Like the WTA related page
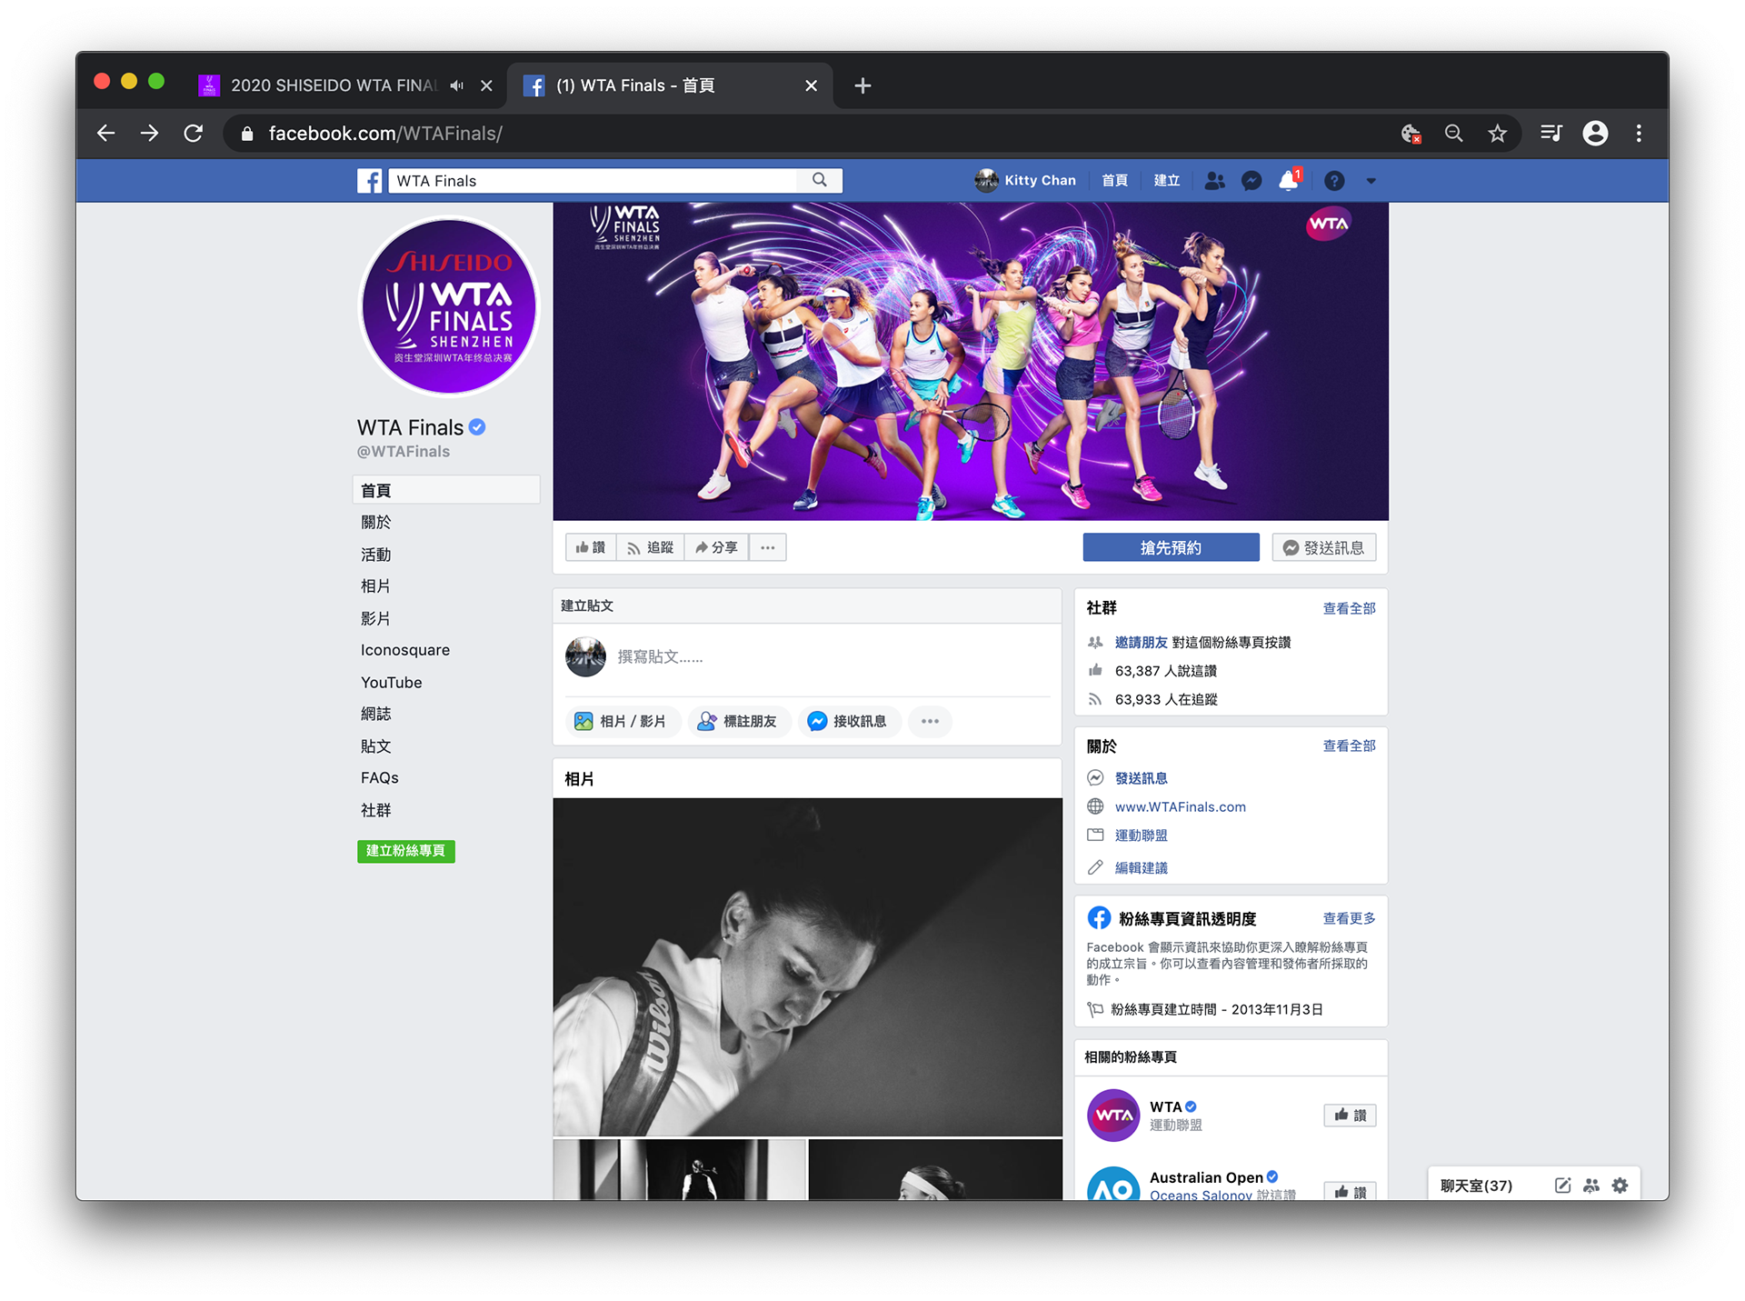Viewport: 1745px width, 1301px height. tap(1350, 1116)
